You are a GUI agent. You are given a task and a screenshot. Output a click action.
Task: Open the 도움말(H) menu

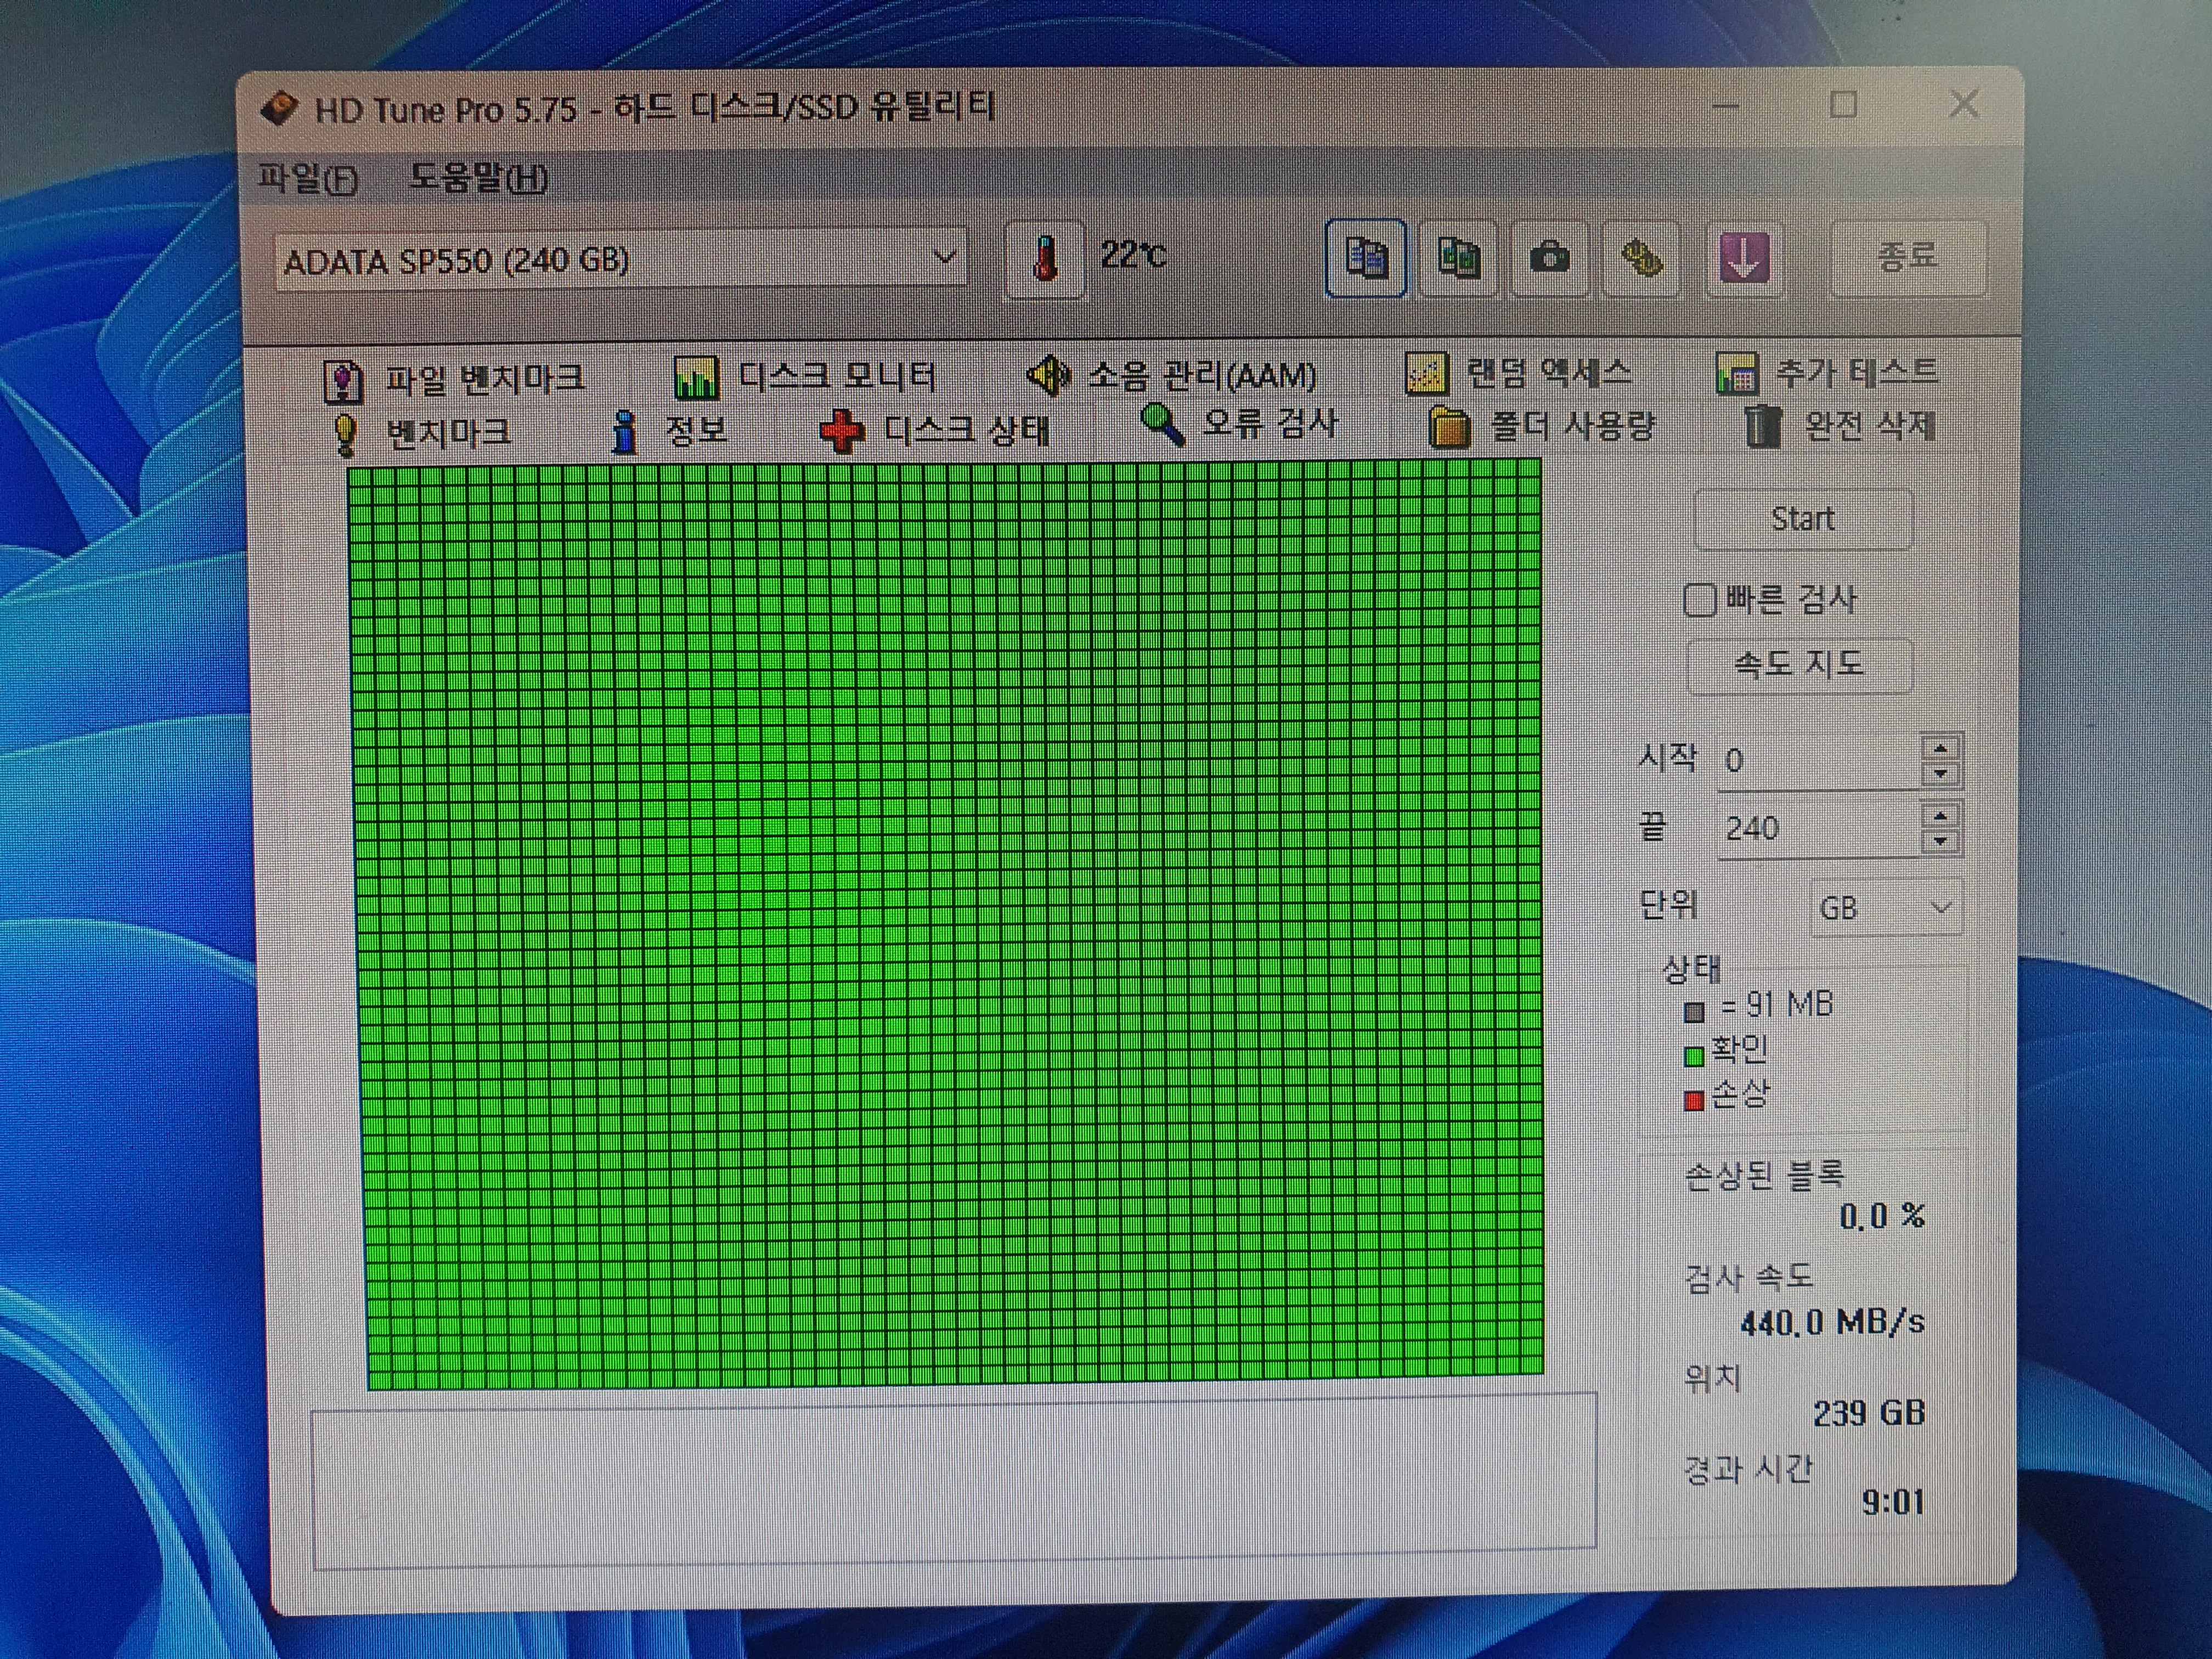(x=478, y=179)
